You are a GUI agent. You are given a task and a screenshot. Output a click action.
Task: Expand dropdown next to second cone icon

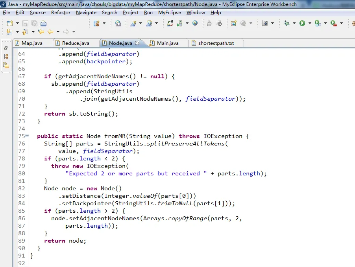pyautogui.click(x=157, y=23)
